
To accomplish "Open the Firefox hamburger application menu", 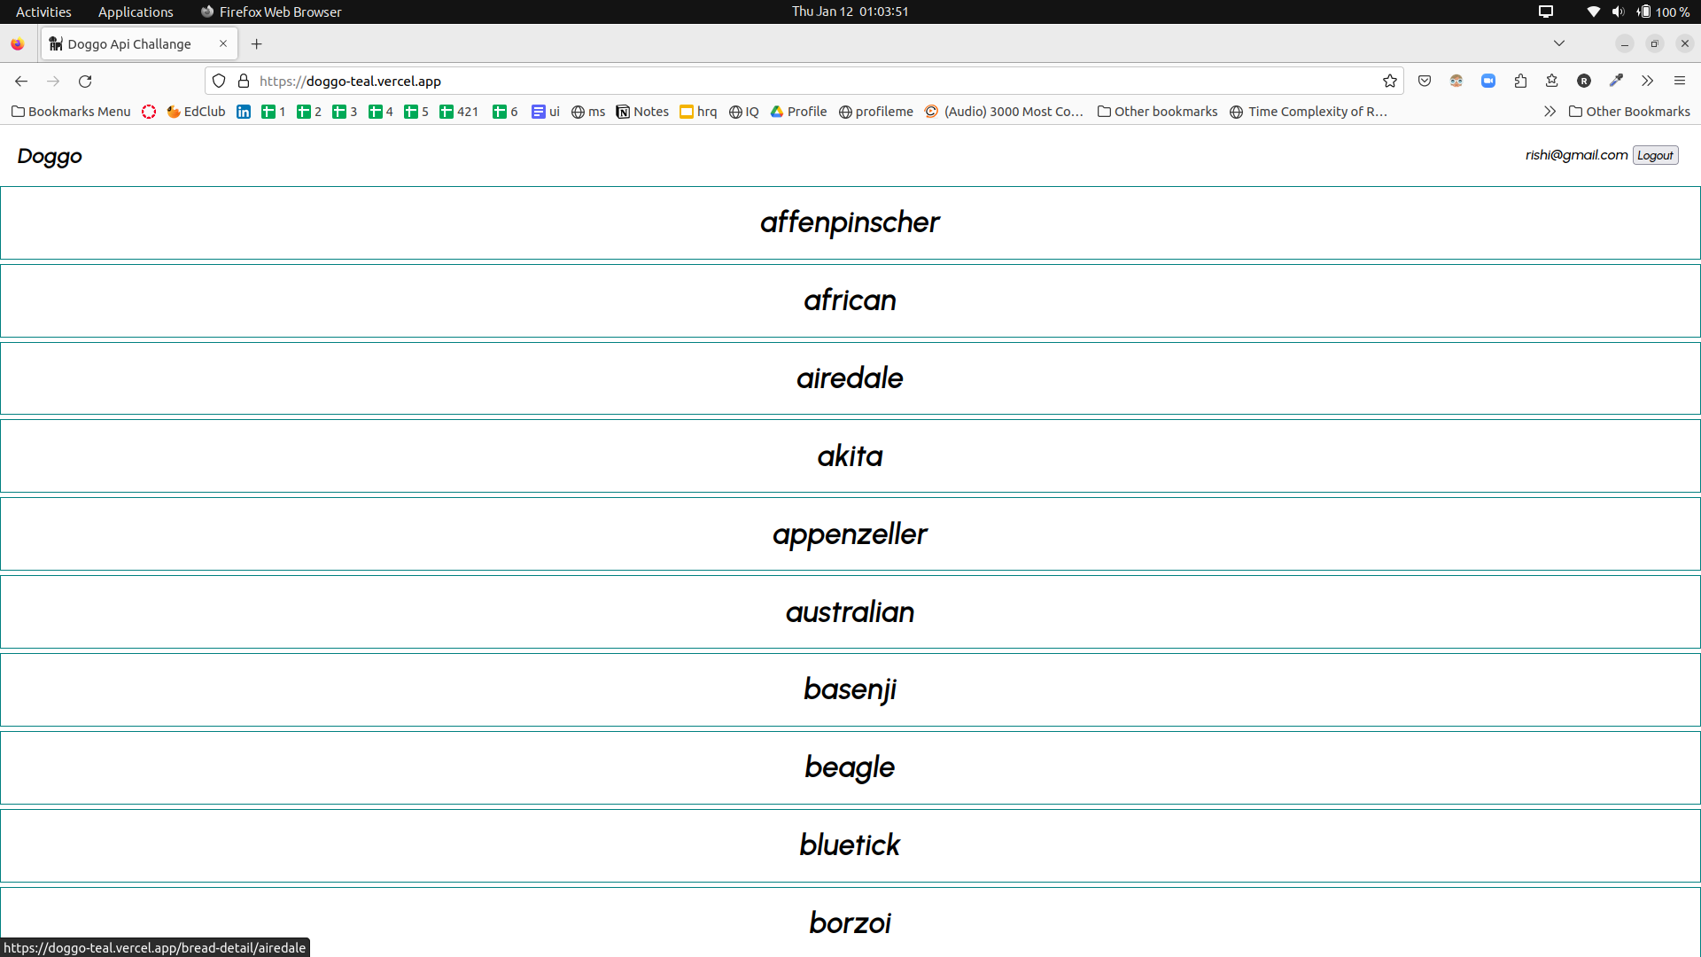I will 1679,81.
